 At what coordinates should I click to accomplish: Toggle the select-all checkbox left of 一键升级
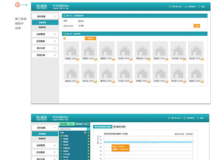tap(65, 39)
